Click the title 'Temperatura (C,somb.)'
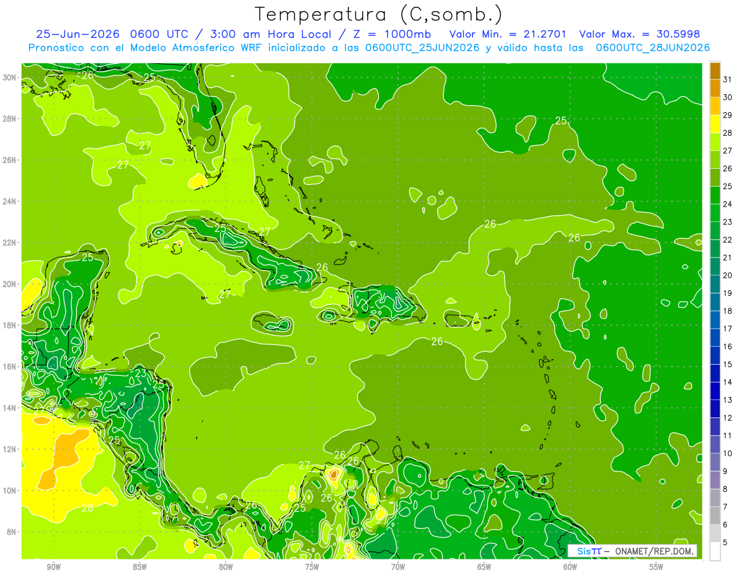 (379, 14)
